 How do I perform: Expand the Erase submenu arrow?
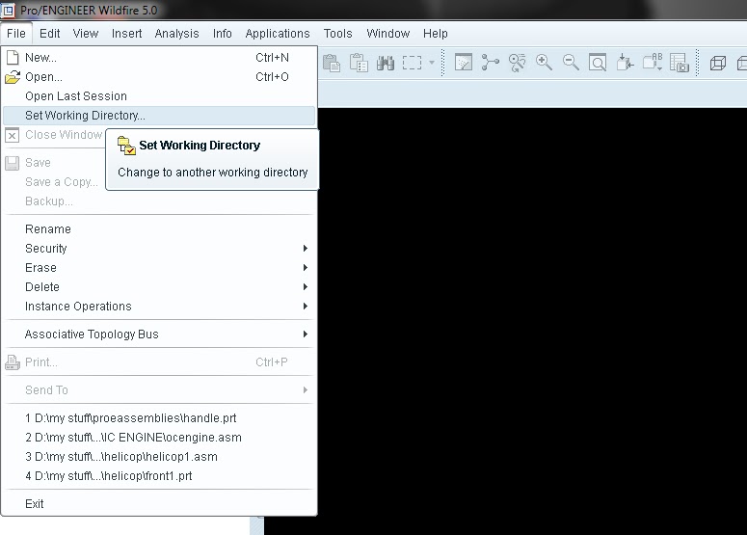(306, 268)
